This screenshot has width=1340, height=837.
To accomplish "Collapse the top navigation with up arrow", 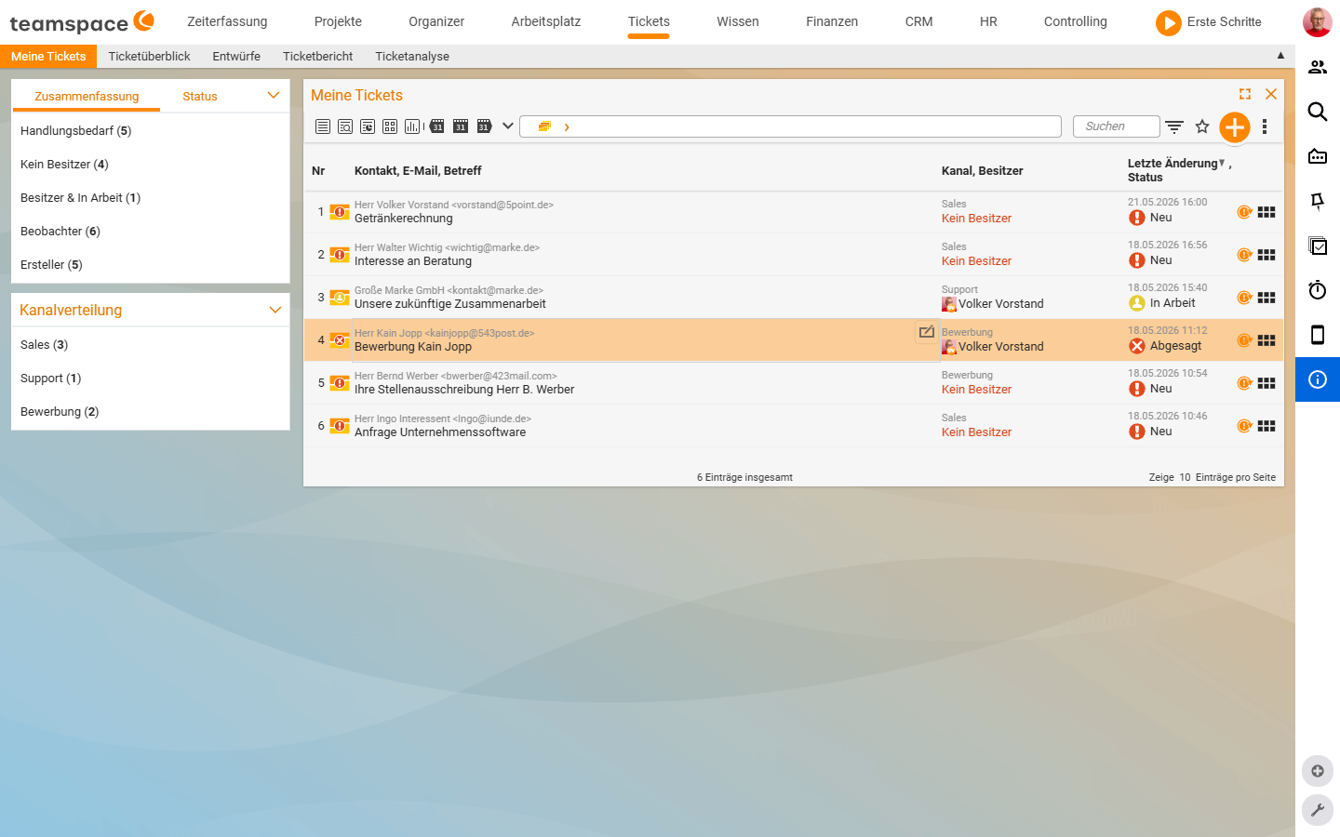I will (1280, 56).
